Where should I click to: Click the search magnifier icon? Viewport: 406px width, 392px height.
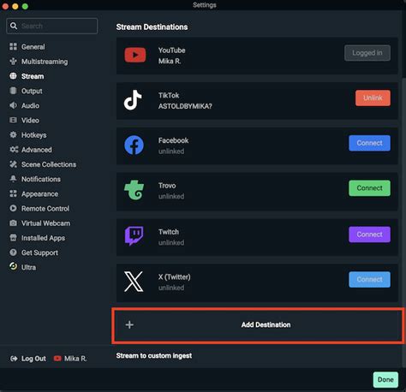[x=14, y=26]
